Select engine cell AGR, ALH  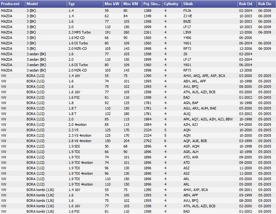[191, 152]
